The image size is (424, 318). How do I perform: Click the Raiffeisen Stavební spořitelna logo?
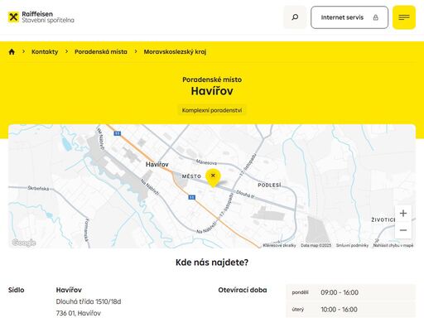coord(41,17)
